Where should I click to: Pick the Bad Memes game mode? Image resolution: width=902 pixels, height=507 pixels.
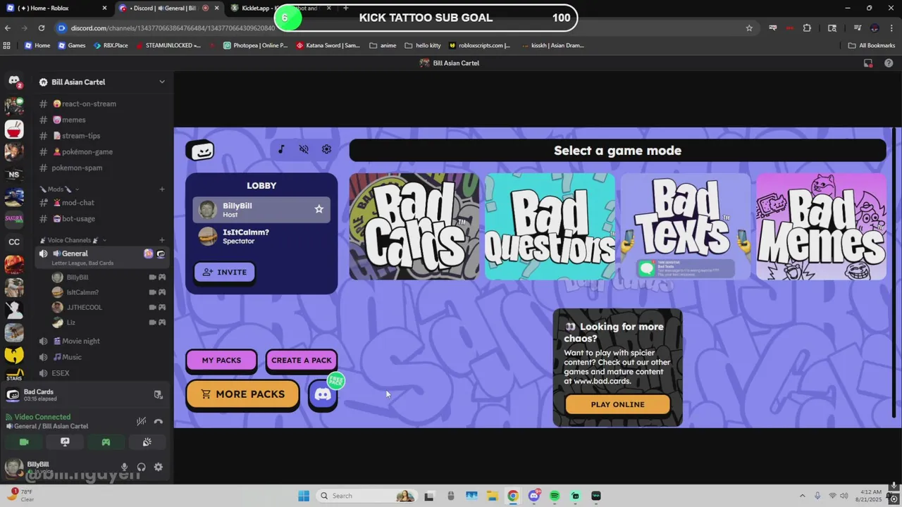(821, 227)
